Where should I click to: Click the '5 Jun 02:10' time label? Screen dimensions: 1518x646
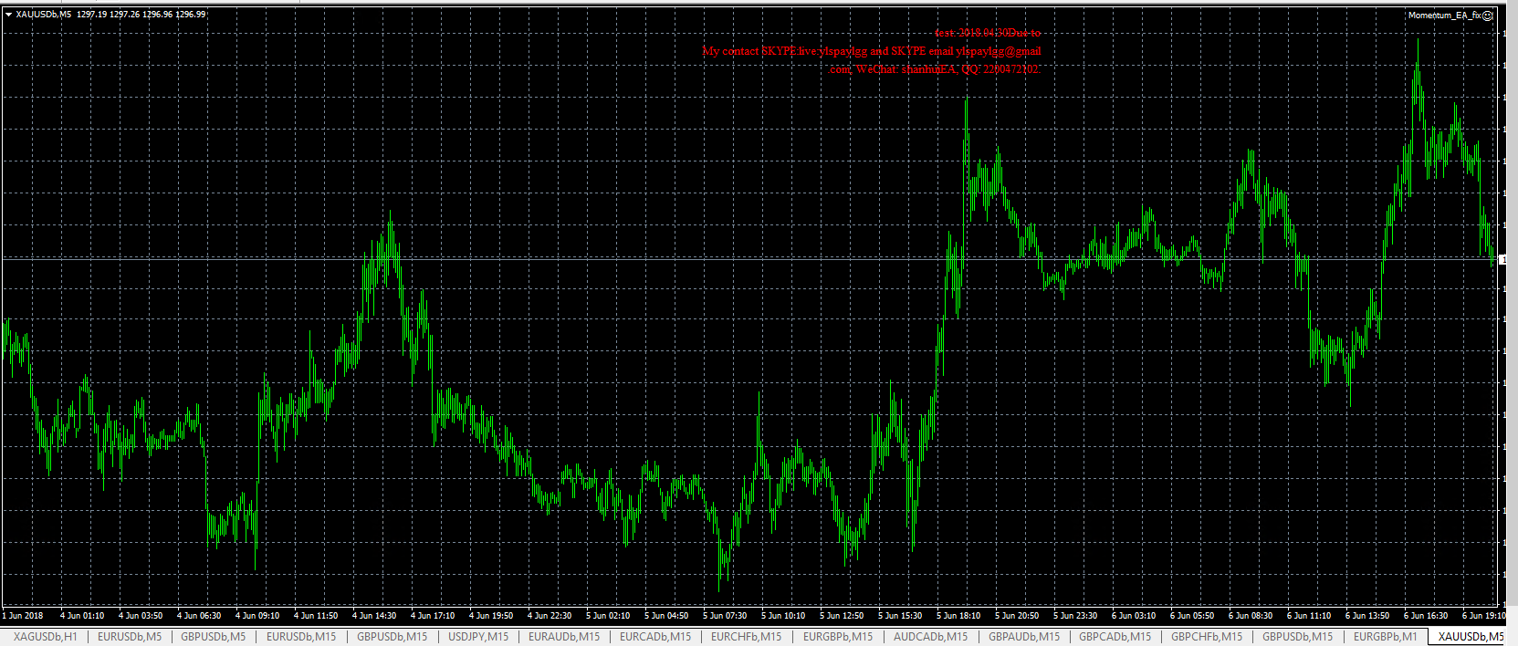(x=608, y=616)
